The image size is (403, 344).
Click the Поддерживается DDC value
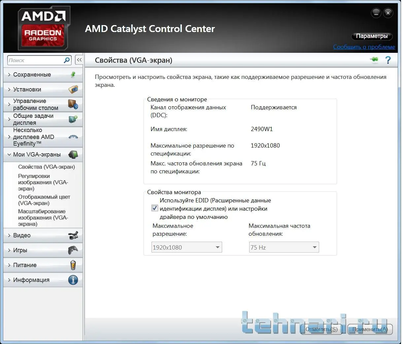[274, 107]
